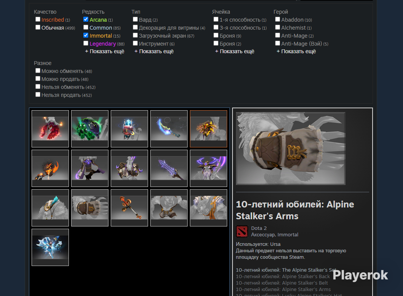The image size is (403, 296).
Task: Enable the Legendary rarity filter
Action: tap(86, 43)
